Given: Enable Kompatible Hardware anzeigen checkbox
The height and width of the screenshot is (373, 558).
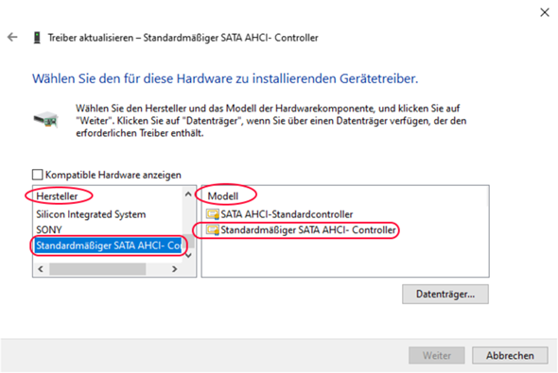Looking at the screenshot, I should 38,175.
